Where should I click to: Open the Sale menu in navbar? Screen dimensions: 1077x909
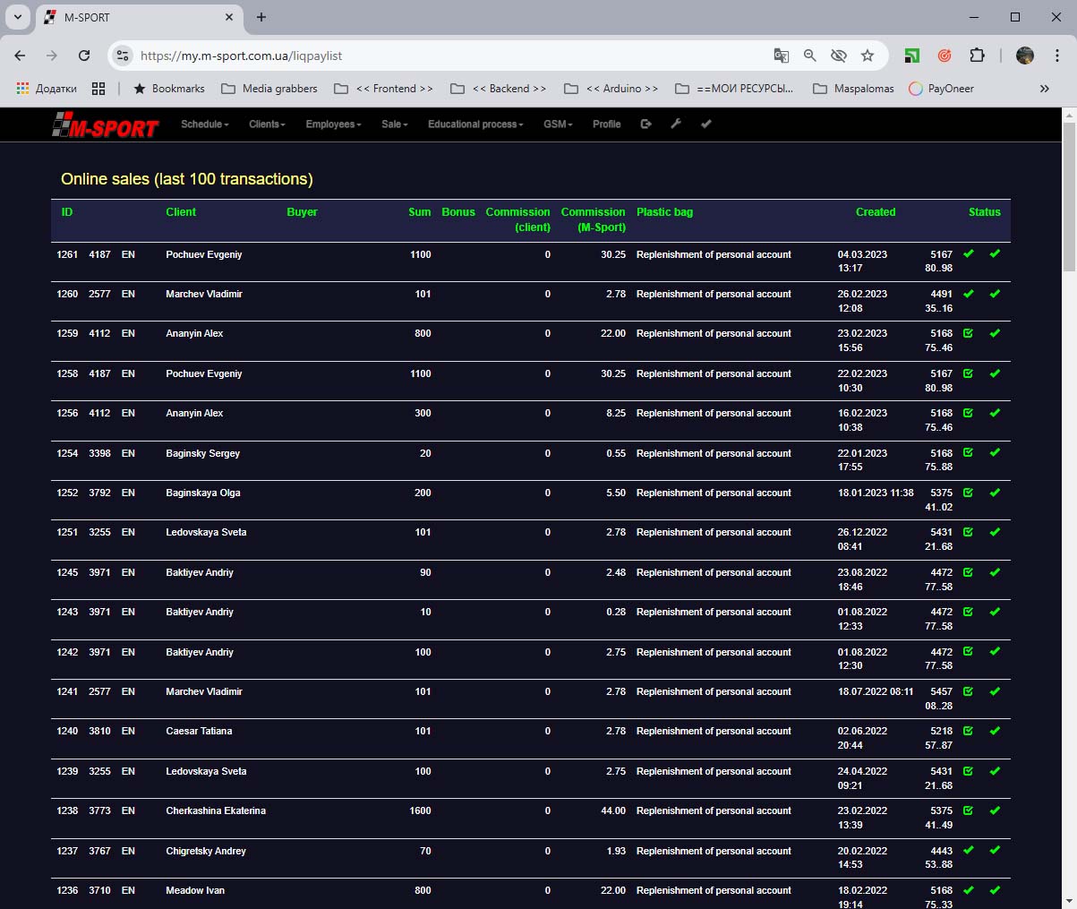pos(394,124)
